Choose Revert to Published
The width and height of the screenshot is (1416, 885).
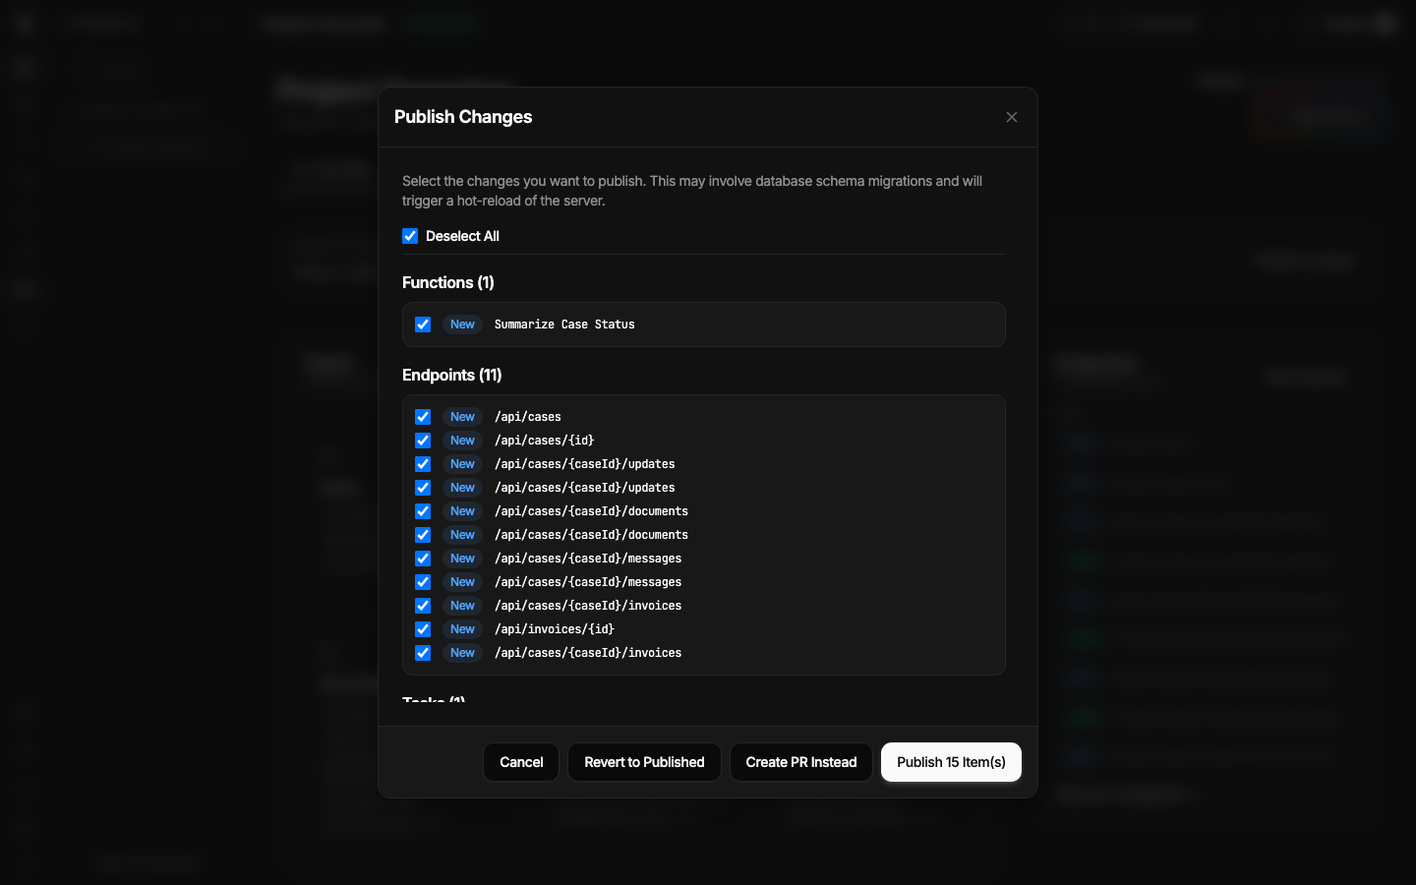click(644, 762)
